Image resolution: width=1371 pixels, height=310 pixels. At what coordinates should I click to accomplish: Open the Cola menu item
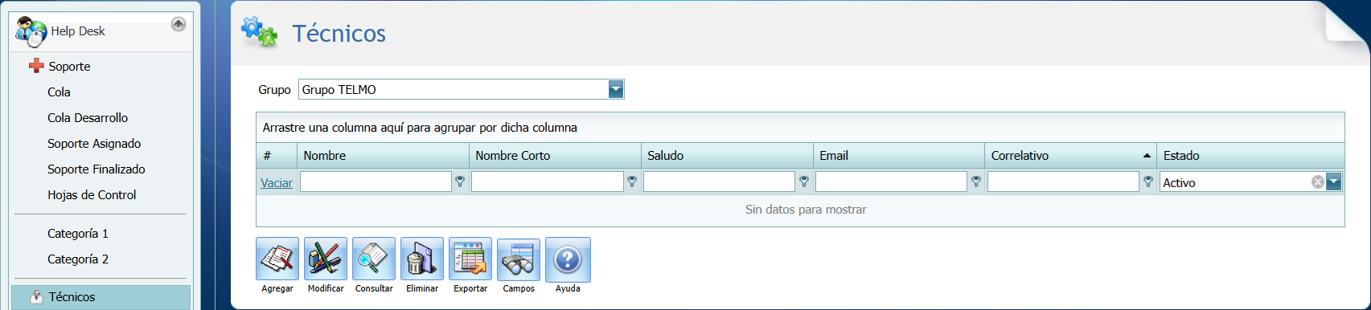(59, 92)
